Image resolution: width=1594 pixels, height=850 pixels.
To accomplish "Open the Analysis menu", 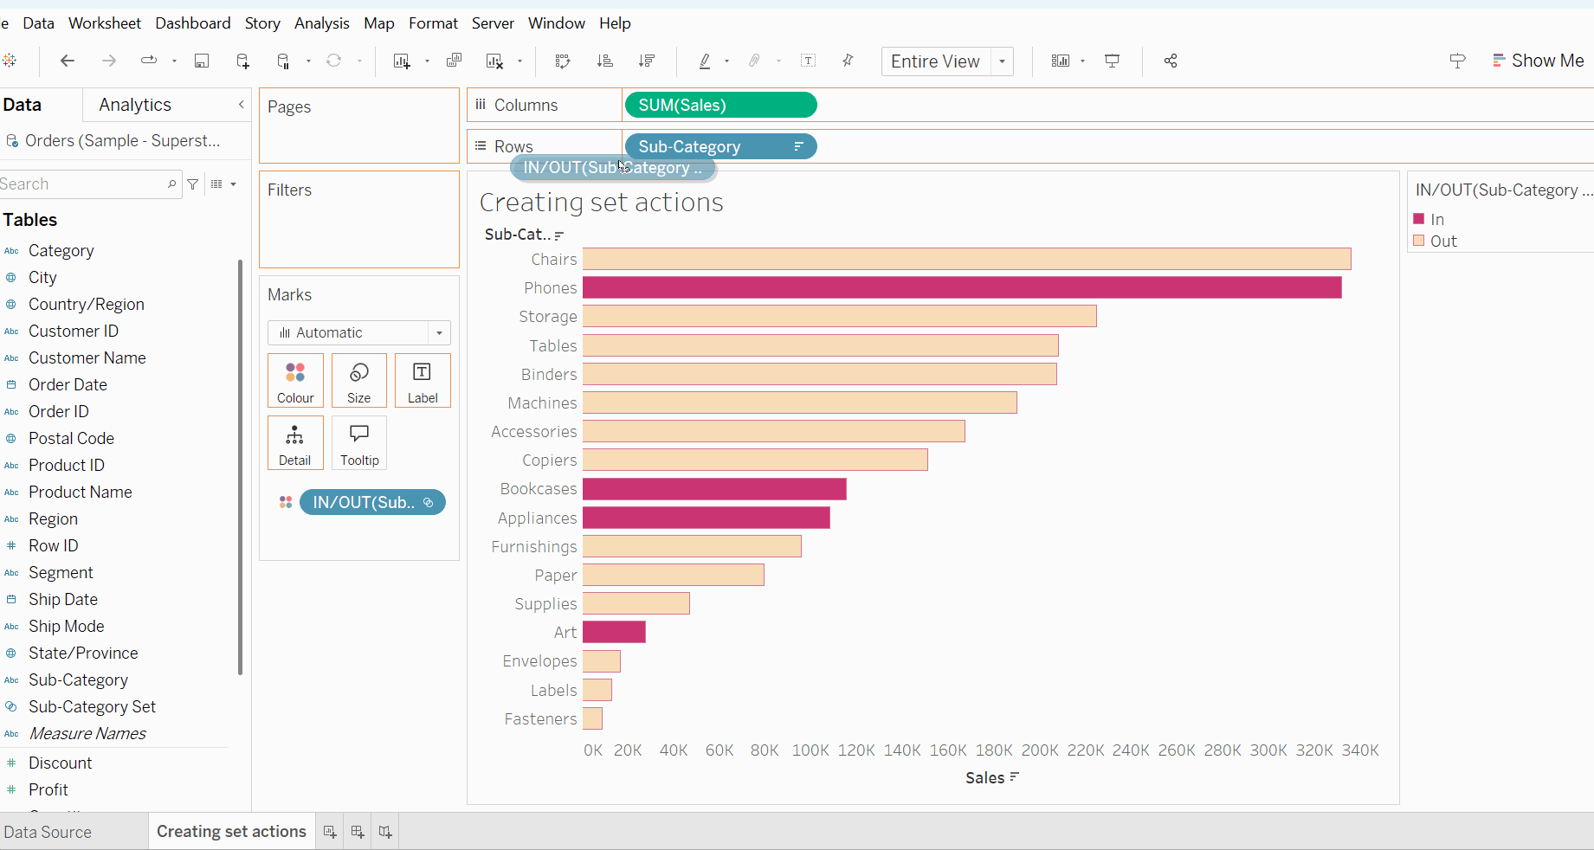I will 321,23.
